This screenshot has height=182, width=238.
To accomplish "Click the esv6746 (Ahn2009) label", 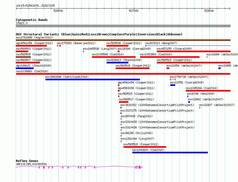I will [201, 94].
